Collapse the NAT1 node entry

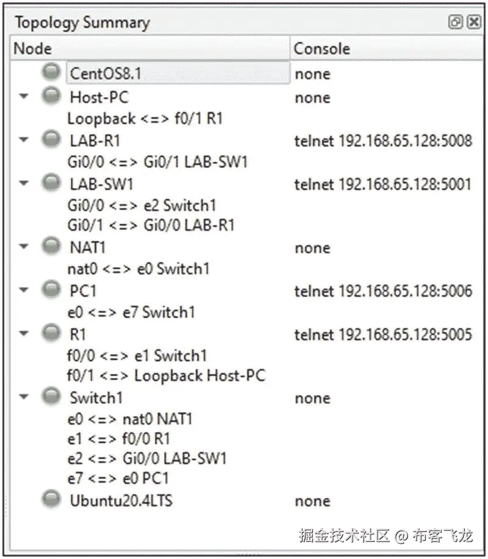tap(23, 247)
